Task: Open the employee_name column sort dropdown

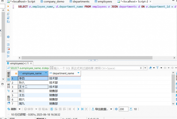Action: [x=46, y=73]
